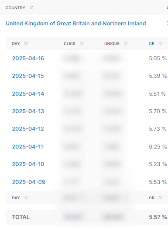Click the sort chevron beside top DAY header
The height and width of the screenshot is (229, 168).
click(x=26, y=43)
